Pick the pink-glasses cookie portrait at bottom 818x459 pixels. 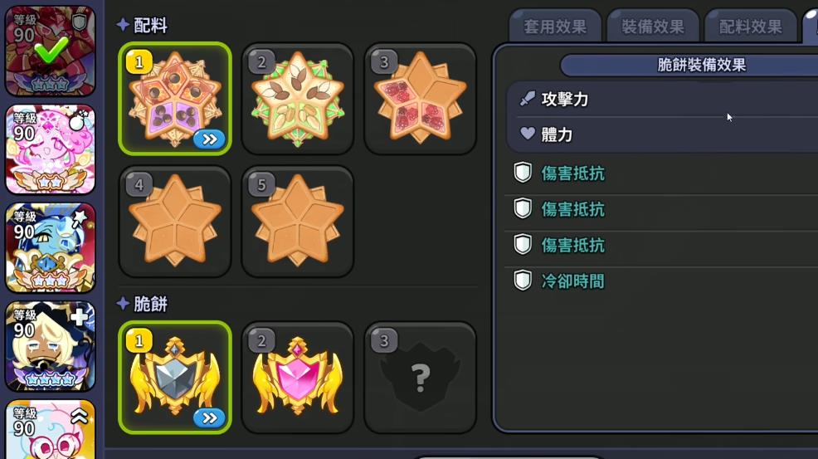[50, 430]
